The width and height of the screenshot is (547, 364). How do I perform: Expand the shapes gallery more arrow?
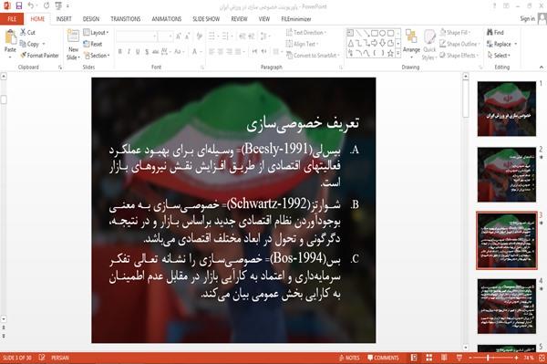click(x=398, y=53)
